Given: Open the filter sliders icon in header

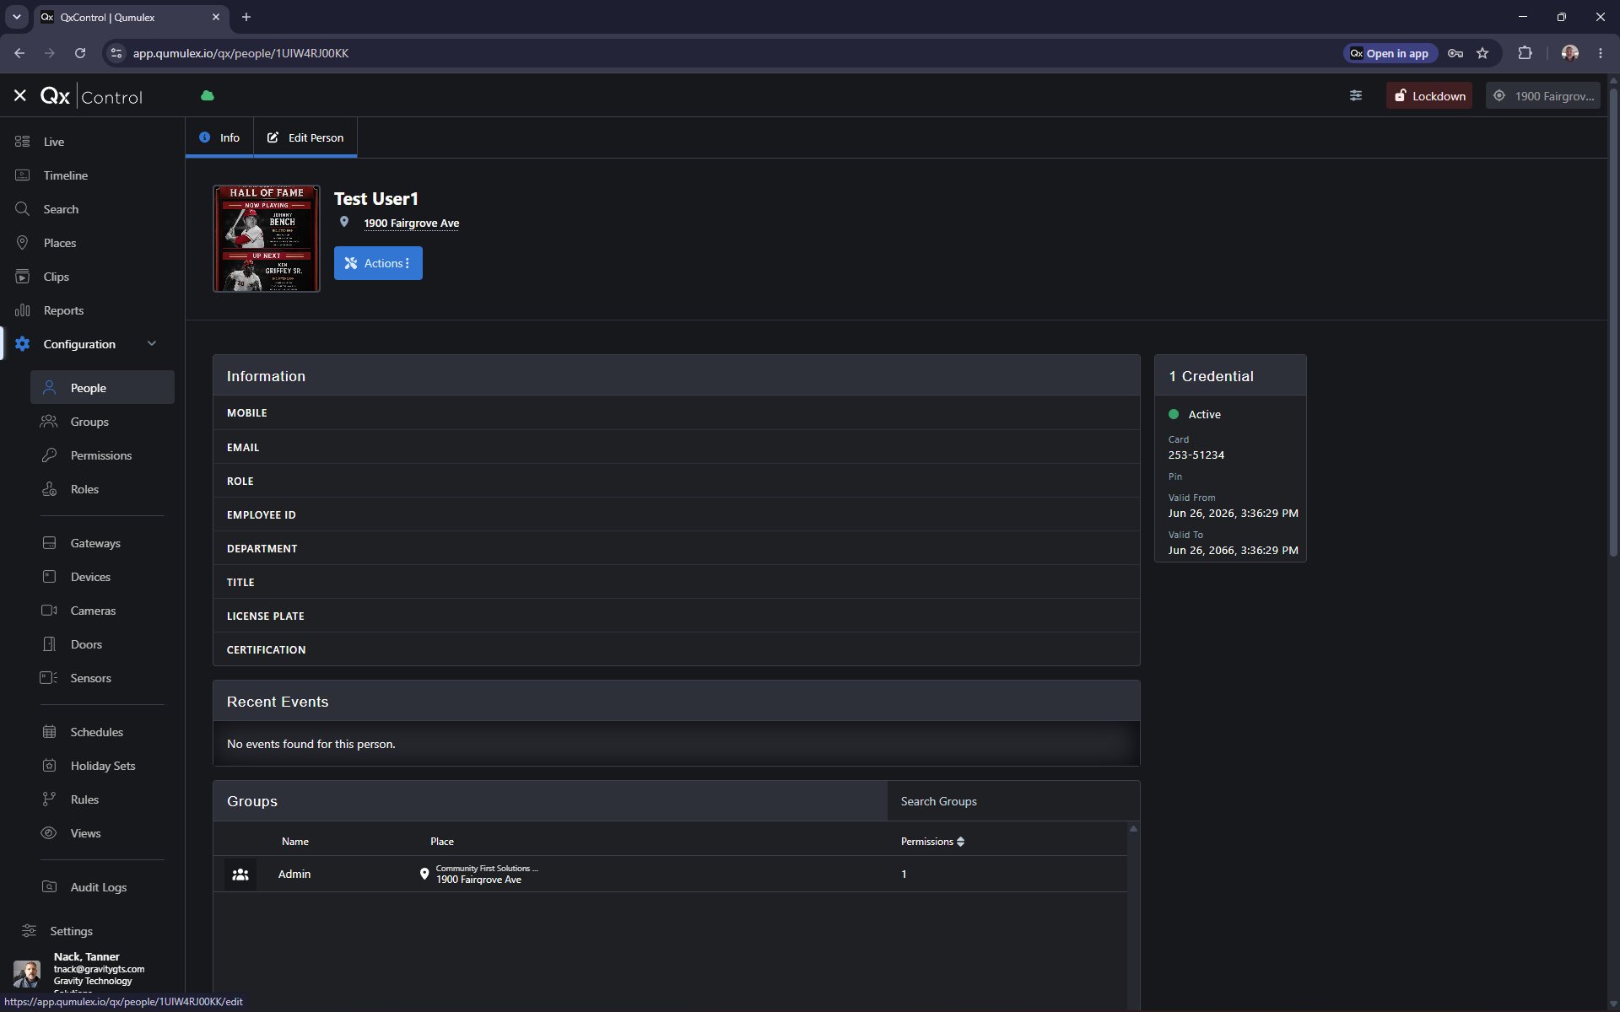Looking at the screenshot, I should (1356, 96).
